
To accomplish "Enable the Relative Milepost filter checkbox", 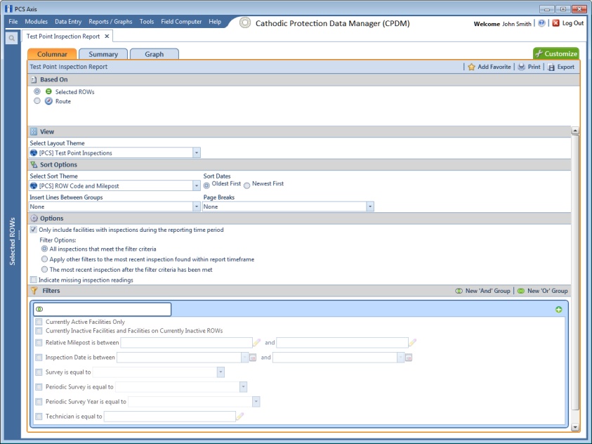I will [39, 342].
